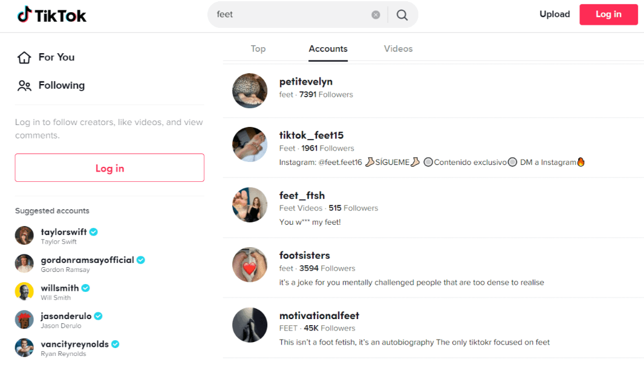Click the "Taylor Swift" subtitle text
The width and height of the screenshot is (644, 365).
click(x=59, y=242)
